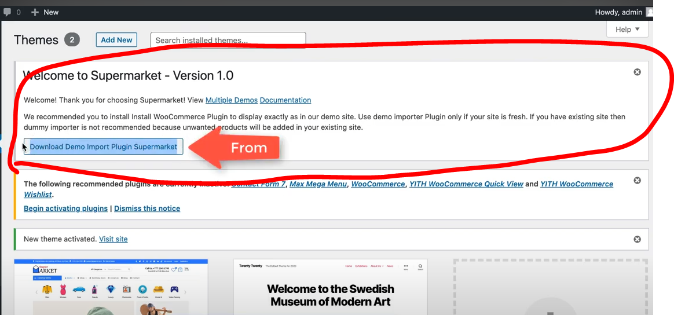Click Dismiss this notice link
The image size is (674, 315).
point(147,208)
